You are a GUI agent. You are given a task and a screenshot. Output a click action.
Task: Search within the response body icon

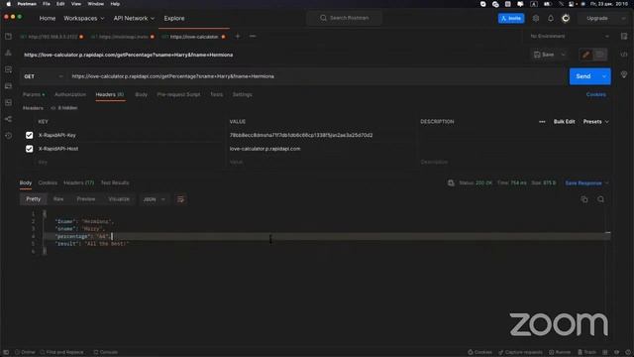601,199
